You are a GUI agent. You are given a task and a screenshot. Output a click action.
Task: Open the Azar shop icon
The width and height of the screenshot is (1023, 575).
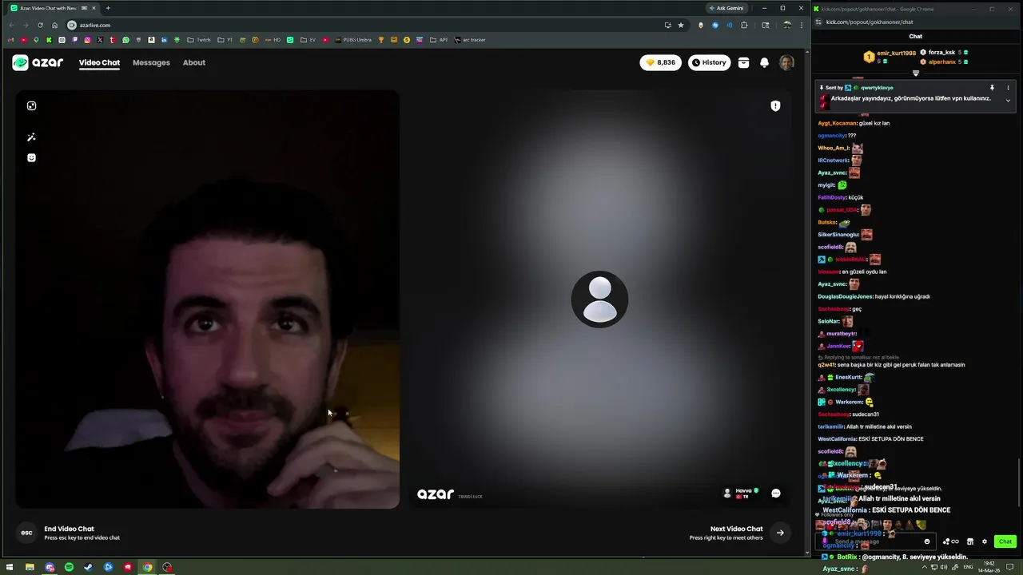coord(743,62)
